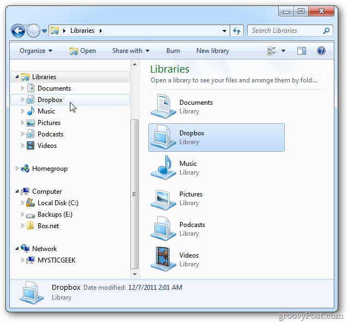Viewport: 348px width, 322px height.
Task: Refresh the Libraries view
Action: [237, 31]
